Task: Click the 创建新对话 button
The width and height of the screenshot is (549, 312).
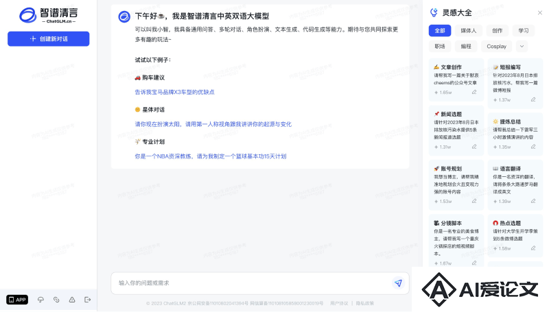Action: click(48, 39)
